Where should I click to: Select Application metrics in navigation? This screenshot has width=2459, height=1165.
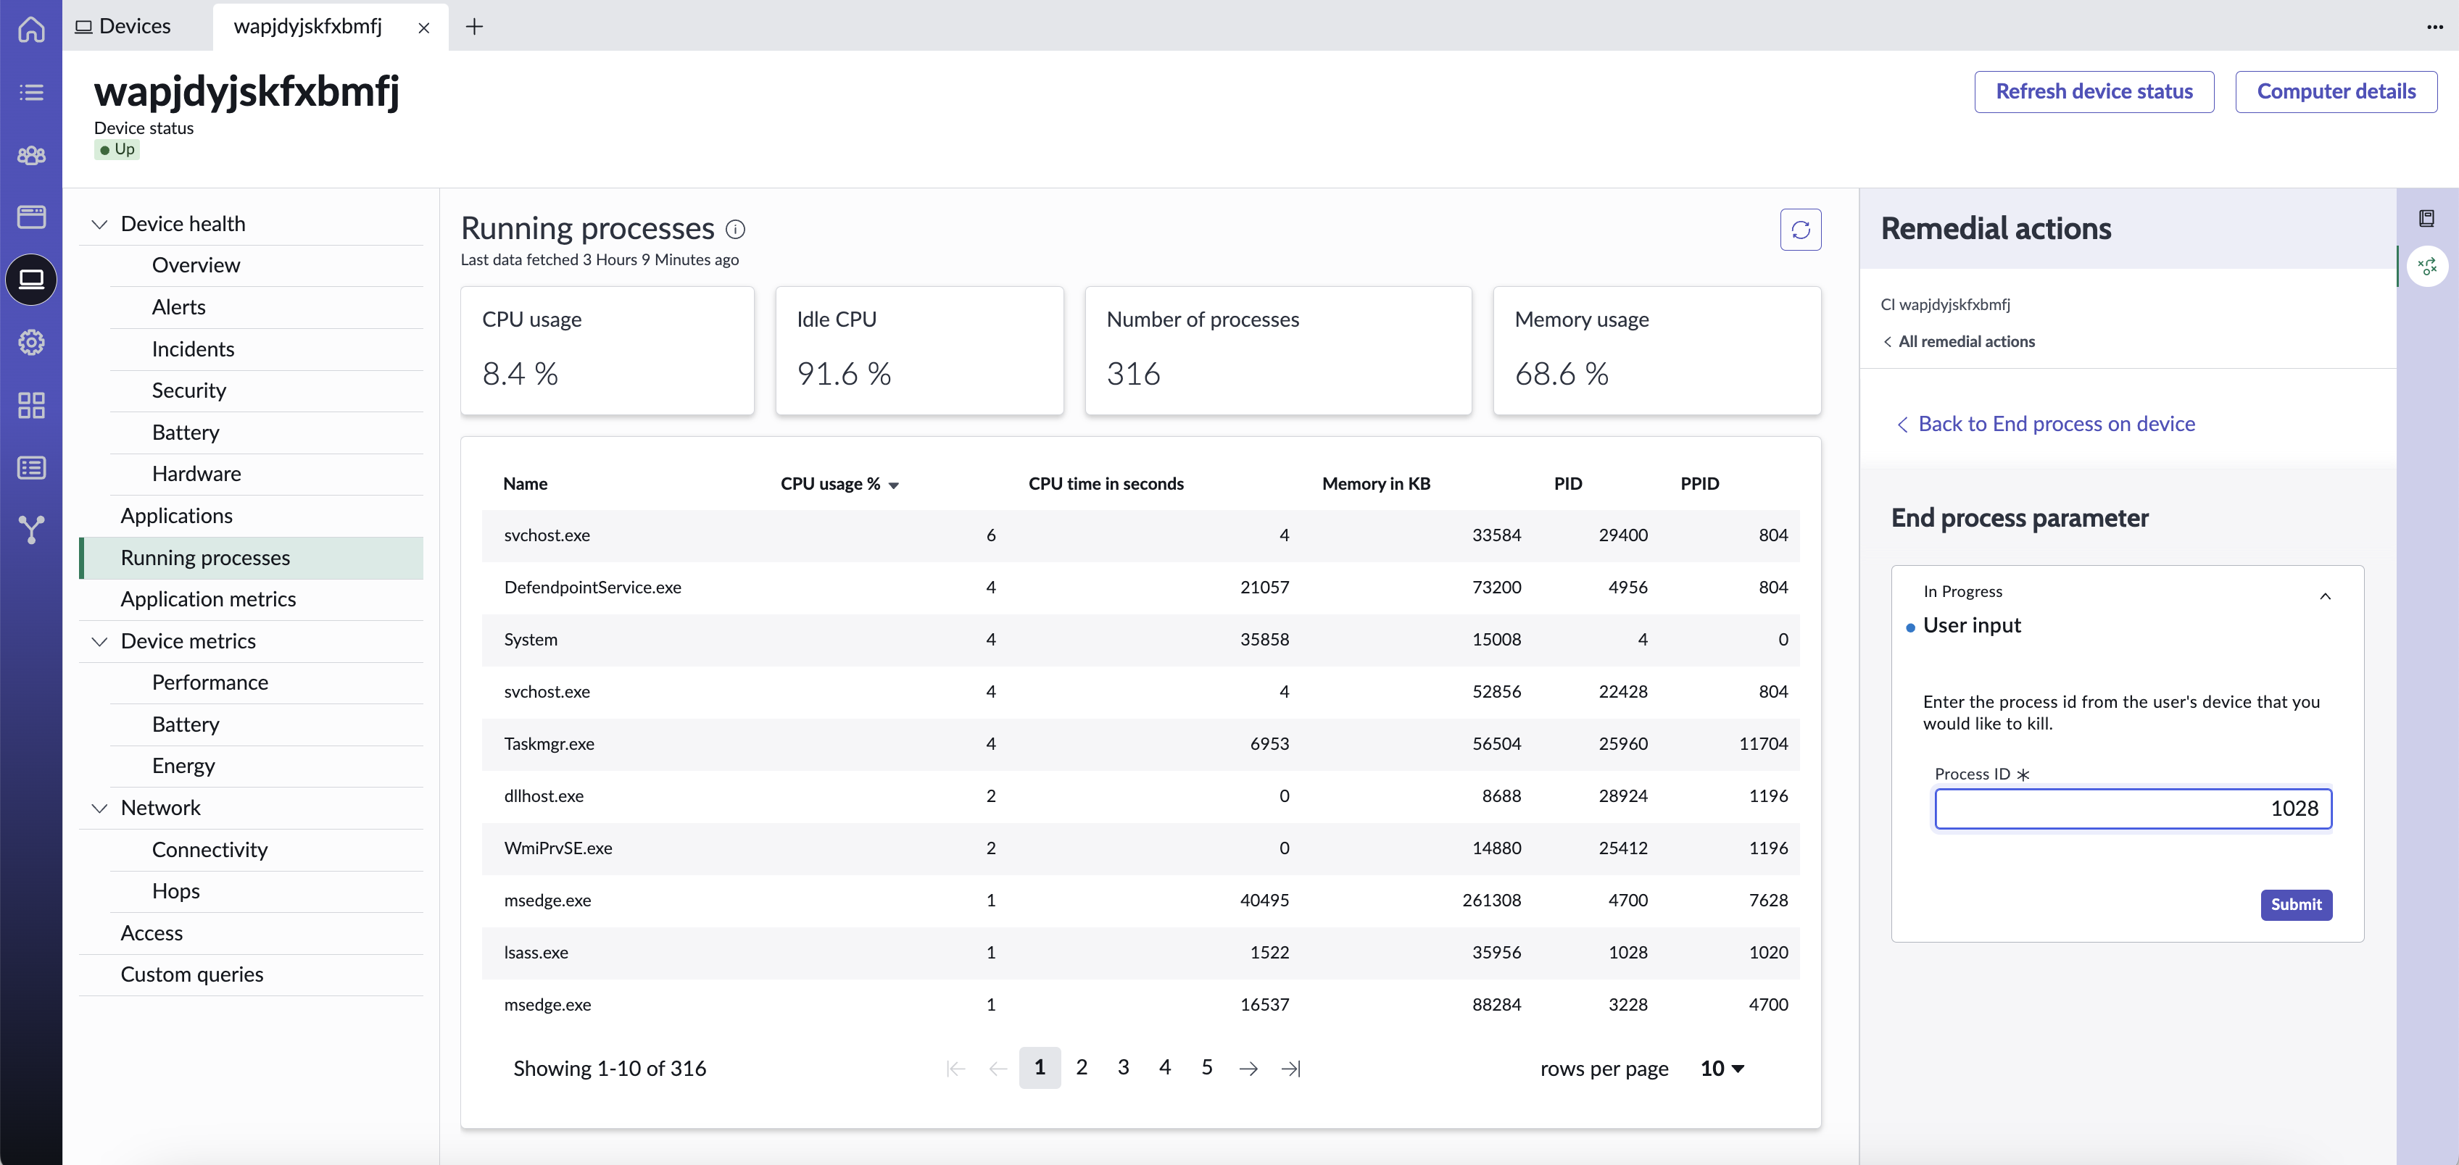click(x=208, y=599)
